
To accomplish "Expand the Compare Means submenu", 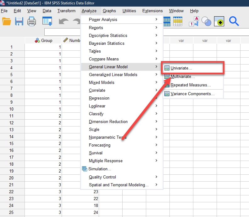I will [x=122, y=59].
